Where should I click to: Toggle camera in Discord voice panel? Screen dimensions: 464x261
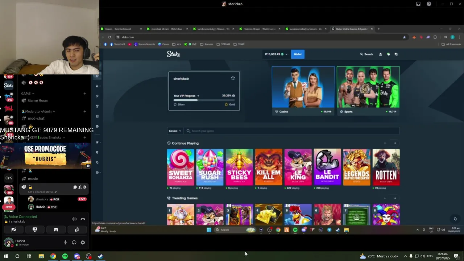[14, 229]
